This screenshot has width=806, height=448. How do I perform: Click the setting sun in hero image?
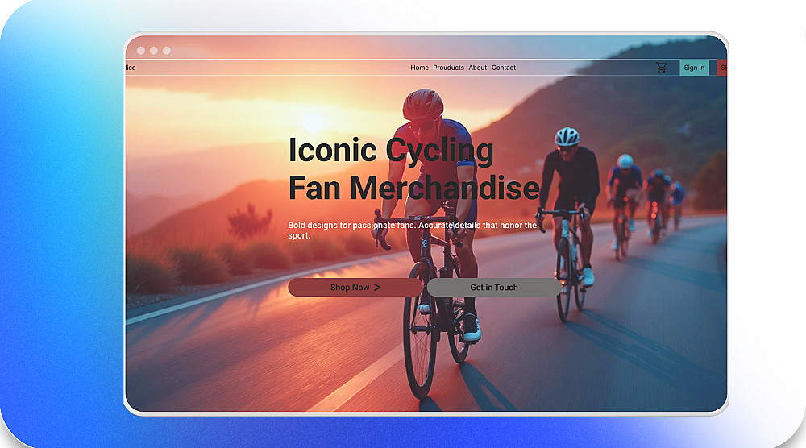click(313, 122)
